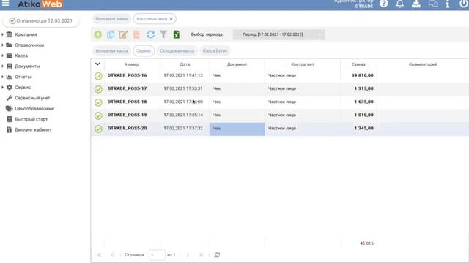
Task: Click the sum 39 810,00 cell
Action: pyautogui.click(x=358, y=75)
